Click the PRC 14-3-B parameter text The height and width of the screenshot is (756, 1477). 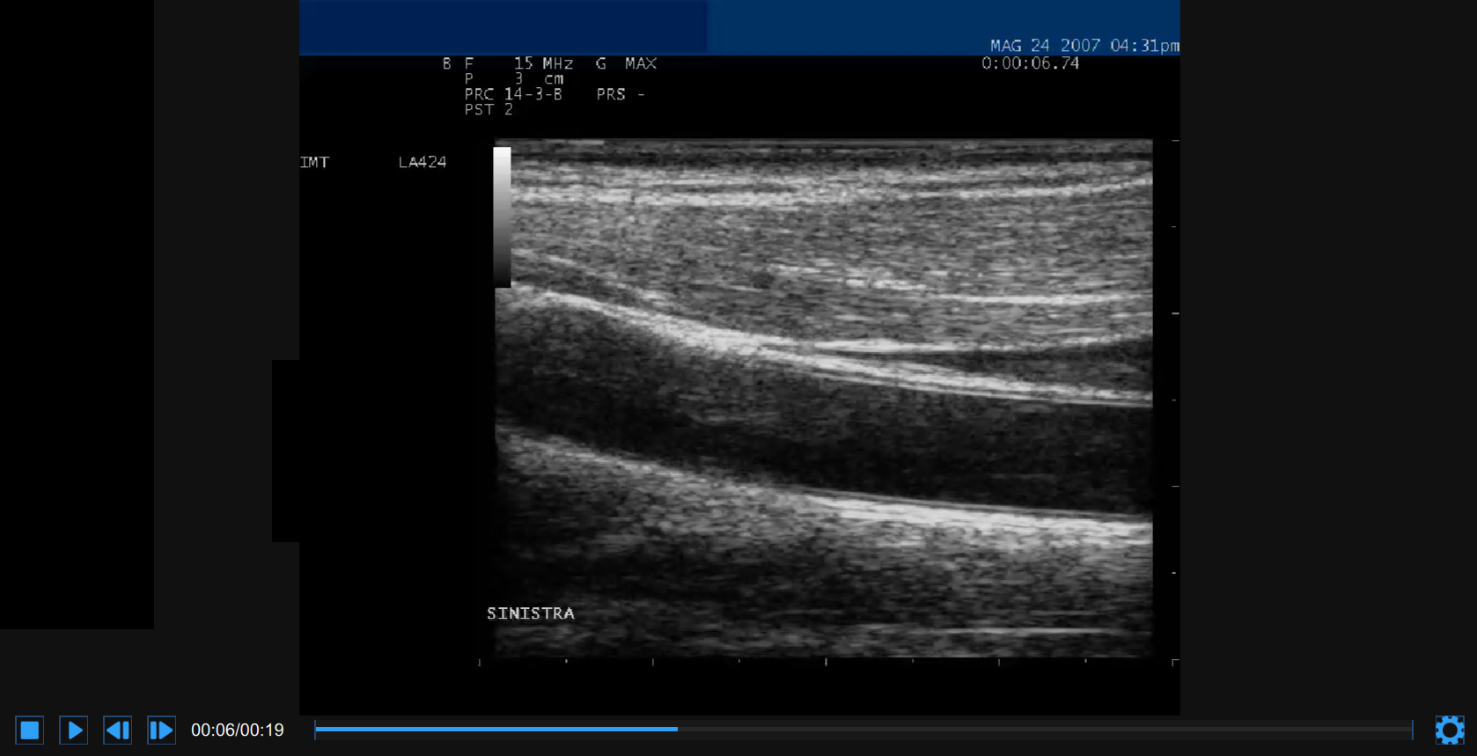(513, 94)
